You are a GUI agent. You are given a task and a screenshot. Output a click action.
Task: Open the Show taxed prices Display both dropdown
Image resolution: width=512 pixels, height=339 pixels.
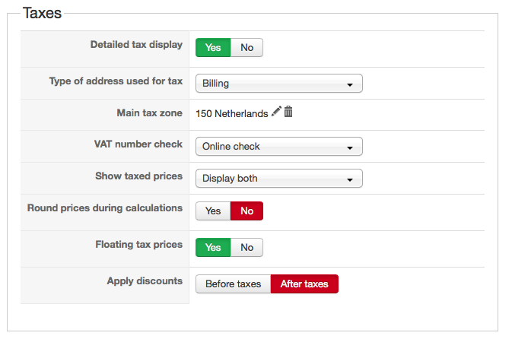(278, 179)
